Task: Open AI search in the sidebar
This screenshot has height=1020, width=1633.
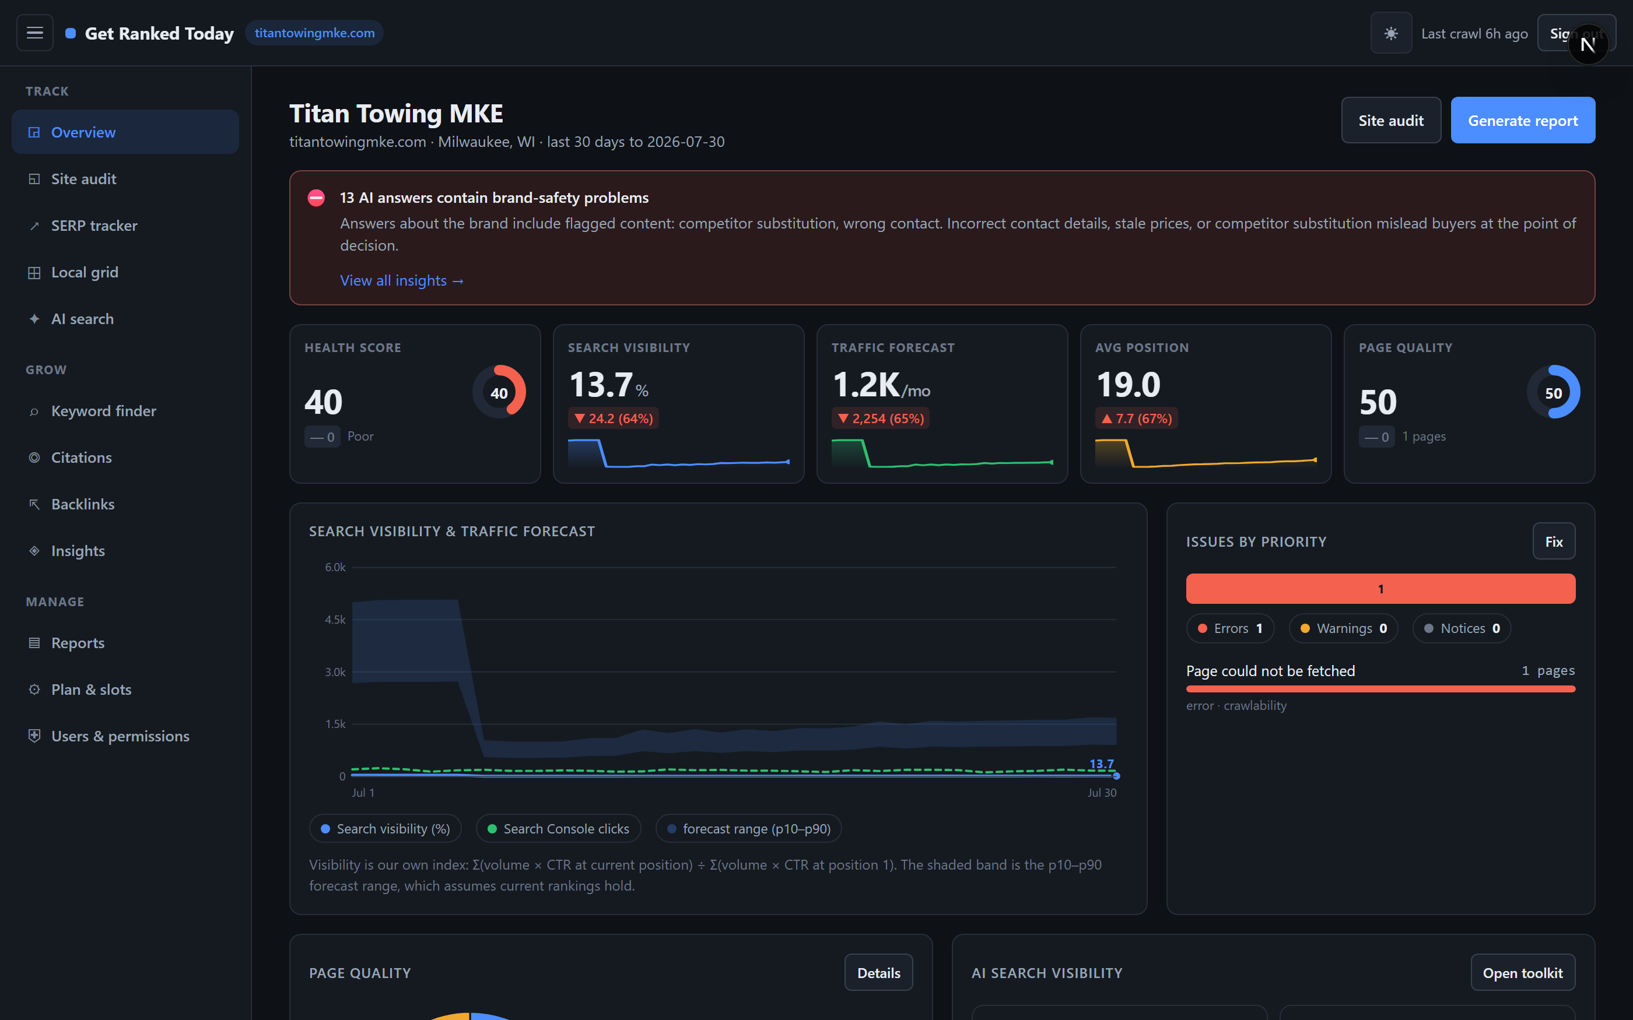Action: tap(125, 319)
